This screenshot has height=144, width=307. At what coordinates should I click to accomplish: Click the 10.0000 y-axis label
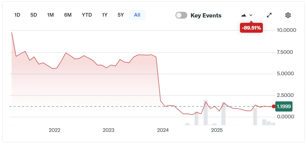pyautogui.click(x=286, y=30)
